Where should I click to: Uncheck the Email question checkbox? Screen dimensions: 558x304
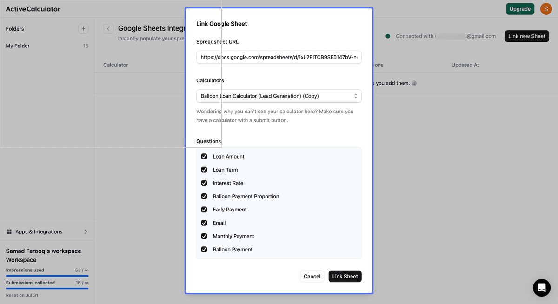pyautogui.click(x=204, y=223)
